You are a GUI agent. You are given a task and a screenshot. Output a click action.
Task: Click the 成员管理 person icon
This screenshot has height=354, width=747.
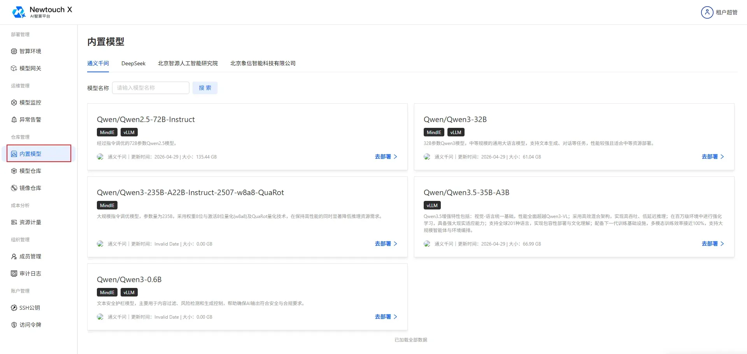pyautogui.click(x=14, y=256)
